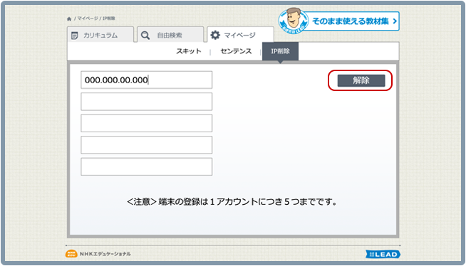The image size is (466, 266).
Task: Click the NHKエデュケーショナル footer logo
Action: (x=98, y=254)
